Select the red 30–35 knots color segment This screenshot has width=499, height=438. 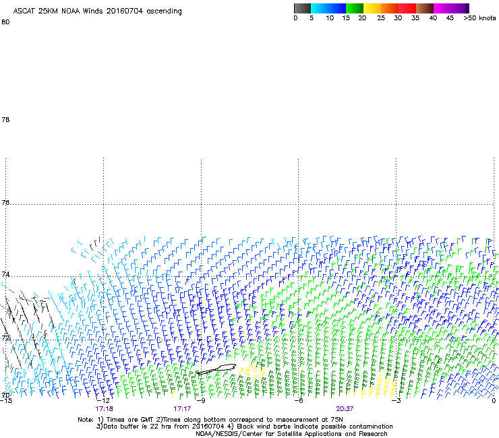[x=407, y=8]
